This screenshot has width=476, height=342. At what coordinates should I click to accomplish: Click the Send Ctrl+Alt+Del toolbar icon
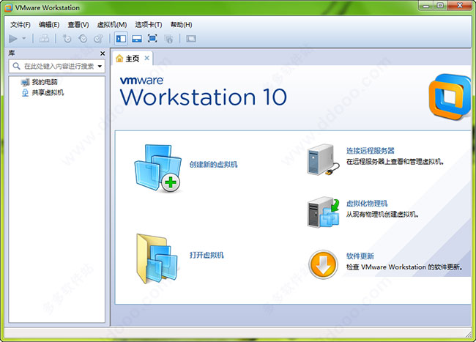click(45, 39)
